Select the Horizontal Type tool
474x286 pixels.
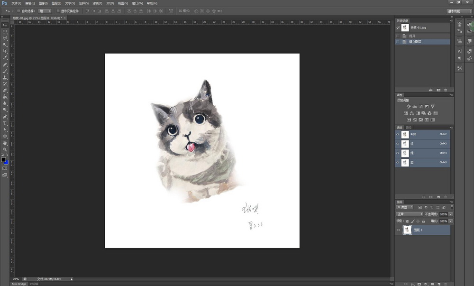pos(5,123)
